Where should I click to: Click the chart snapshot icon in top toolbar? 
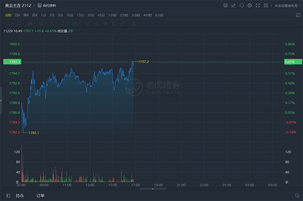point(225,6)
